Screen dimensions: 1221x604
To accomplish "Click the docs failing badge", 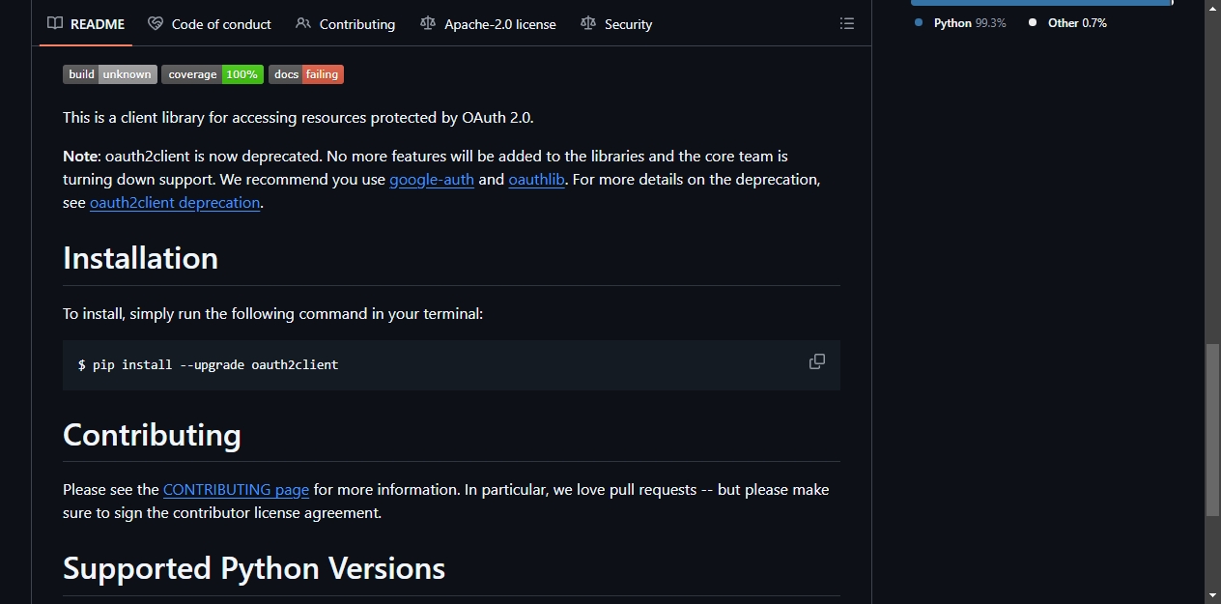I will tap(306, 74).
